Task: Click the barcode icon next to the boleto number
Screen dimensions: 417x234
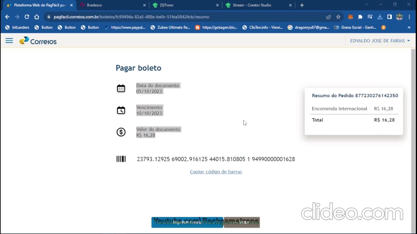Action: pyautogui.click(x=121, y=159)
